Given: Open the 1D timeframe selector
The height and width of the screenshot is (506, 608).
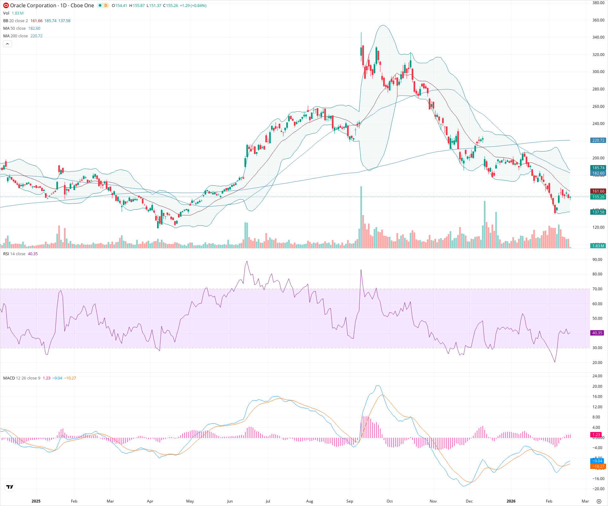Looking at the screenshot, I should [x=63, y=5].
